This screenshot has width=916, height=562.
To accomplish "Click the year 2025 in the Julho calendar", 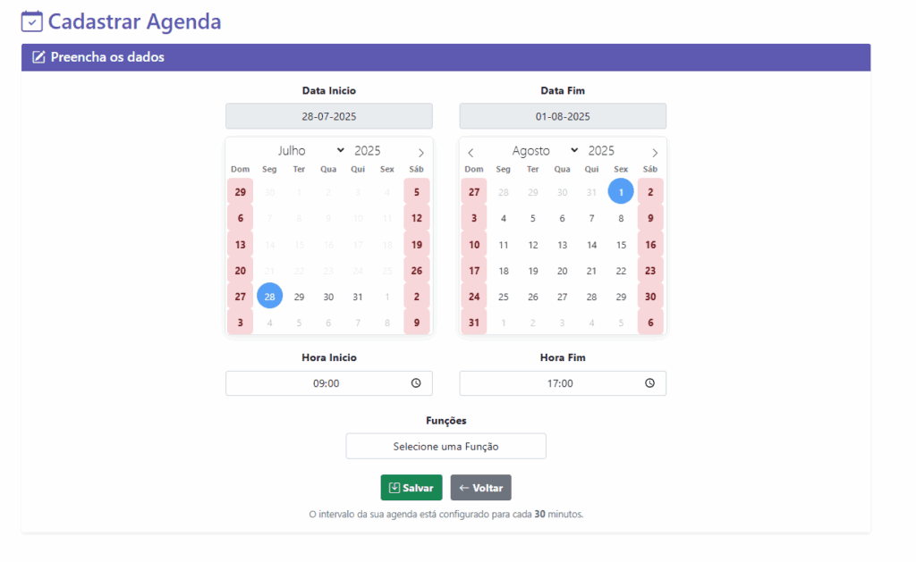I will point(368,151).
